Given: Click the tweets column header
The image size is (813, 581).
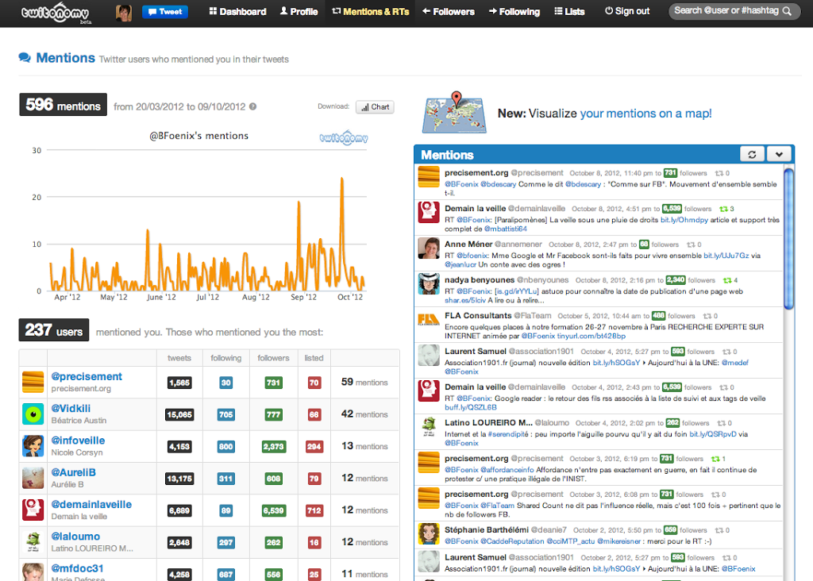Looking at the screenshot, I should tap(179, 358).
